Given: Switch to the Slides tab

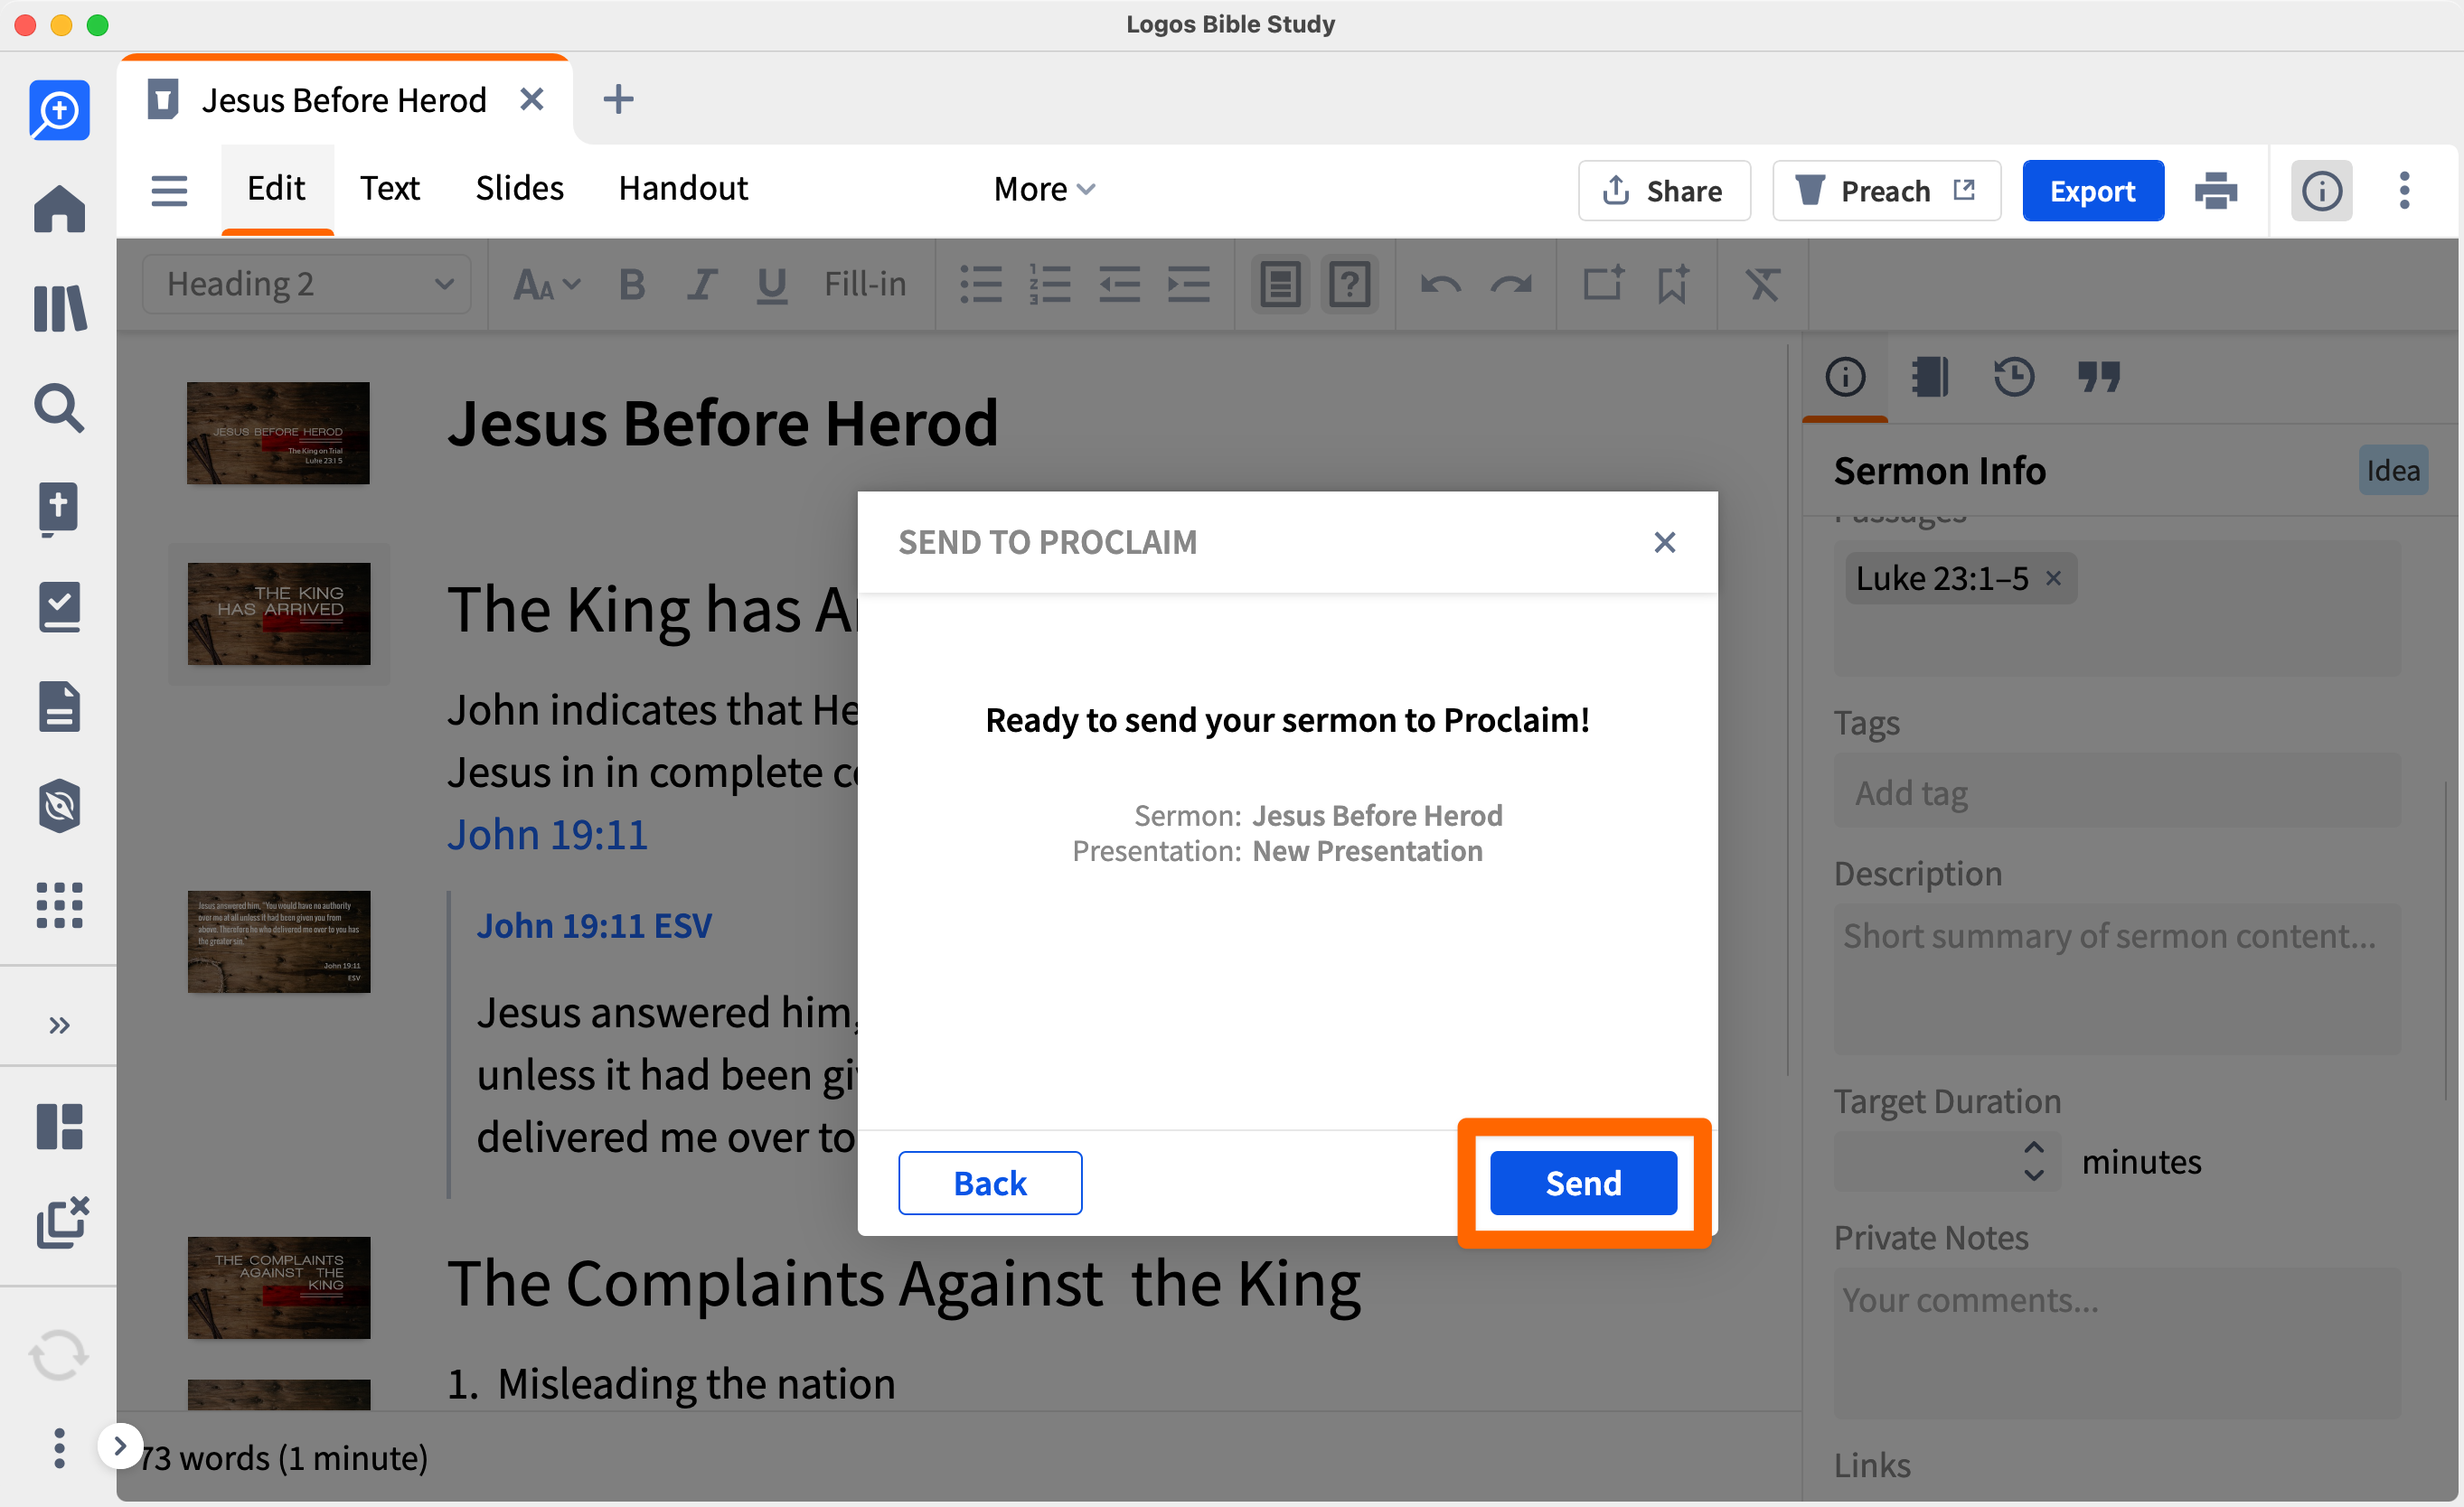Looking at the screenshot, I should tap(519, 189).
